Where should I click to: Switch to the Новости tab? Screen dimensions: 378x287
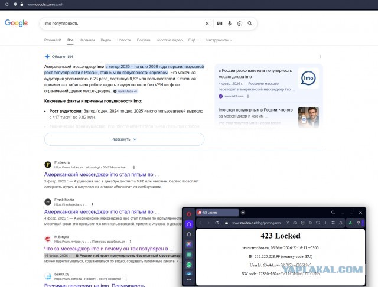pyautogui.click(x=124, y=40)
